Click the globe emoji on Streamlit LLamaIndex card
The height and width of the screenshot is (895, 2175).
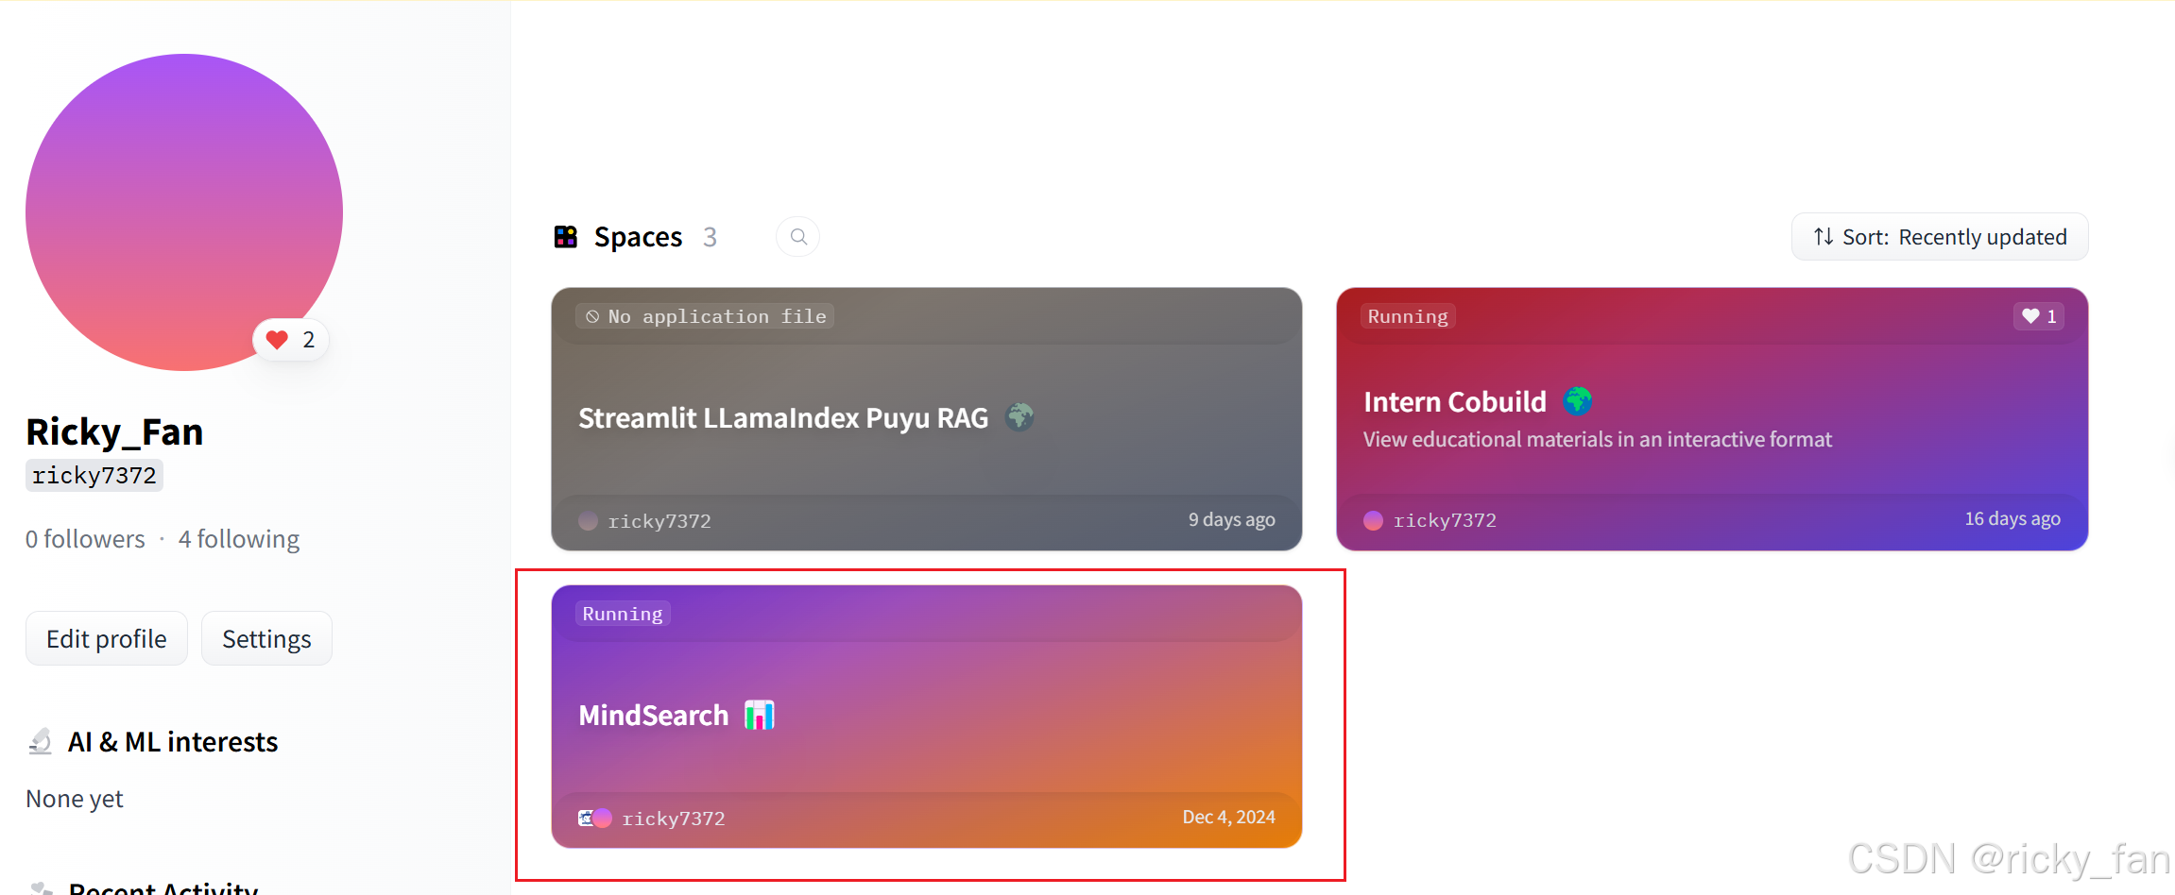[1019, 417]
